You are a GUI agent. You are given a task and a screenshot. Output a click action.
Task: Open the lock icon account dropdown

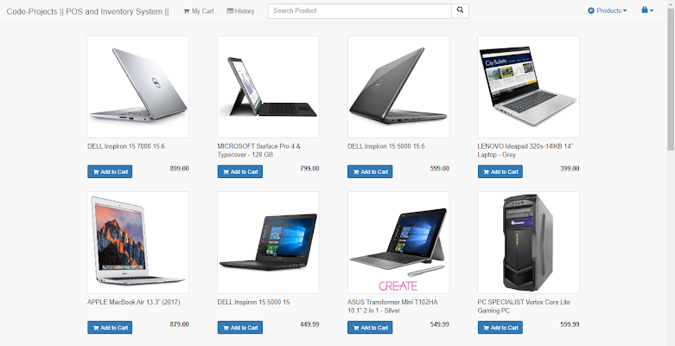647,10
